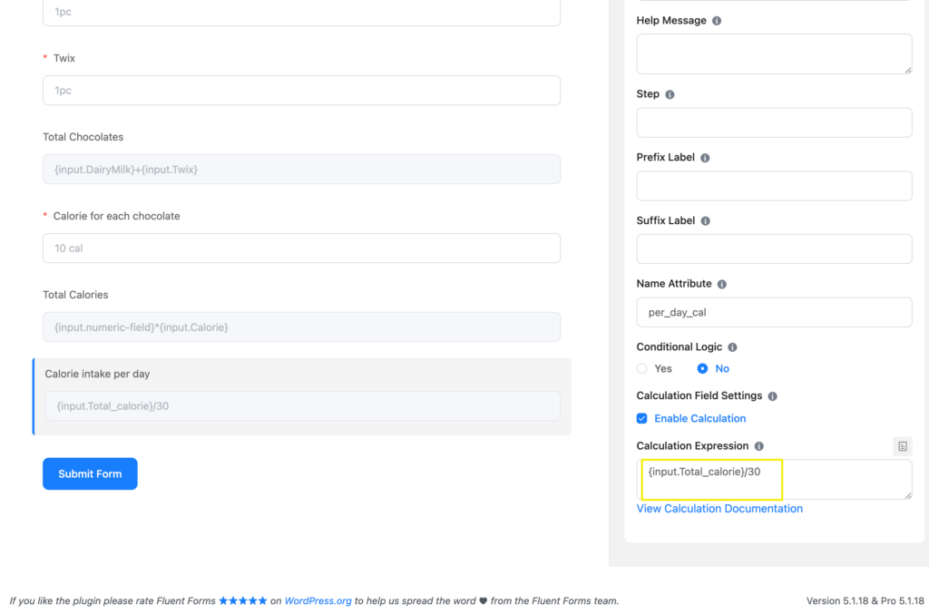
Task: Click the Calculation Expression info icon
Action: [759, 446]
